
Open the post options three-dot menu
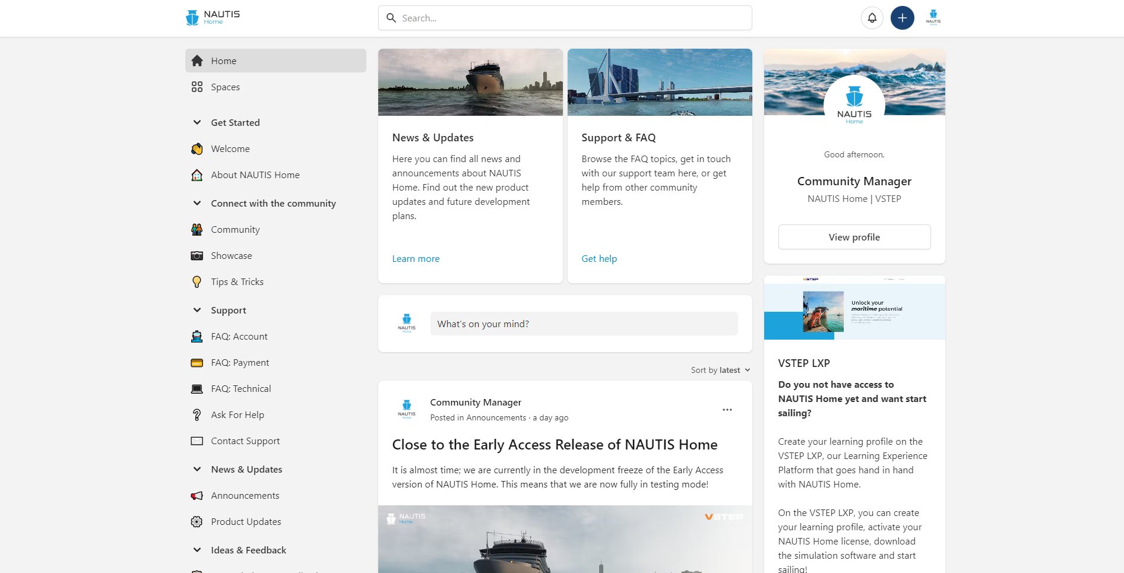[x=727, y=410]
